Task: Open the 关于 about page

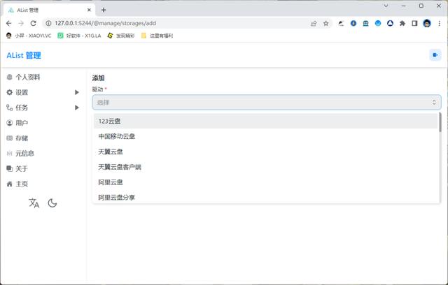Action: click(x=17, y=169)
